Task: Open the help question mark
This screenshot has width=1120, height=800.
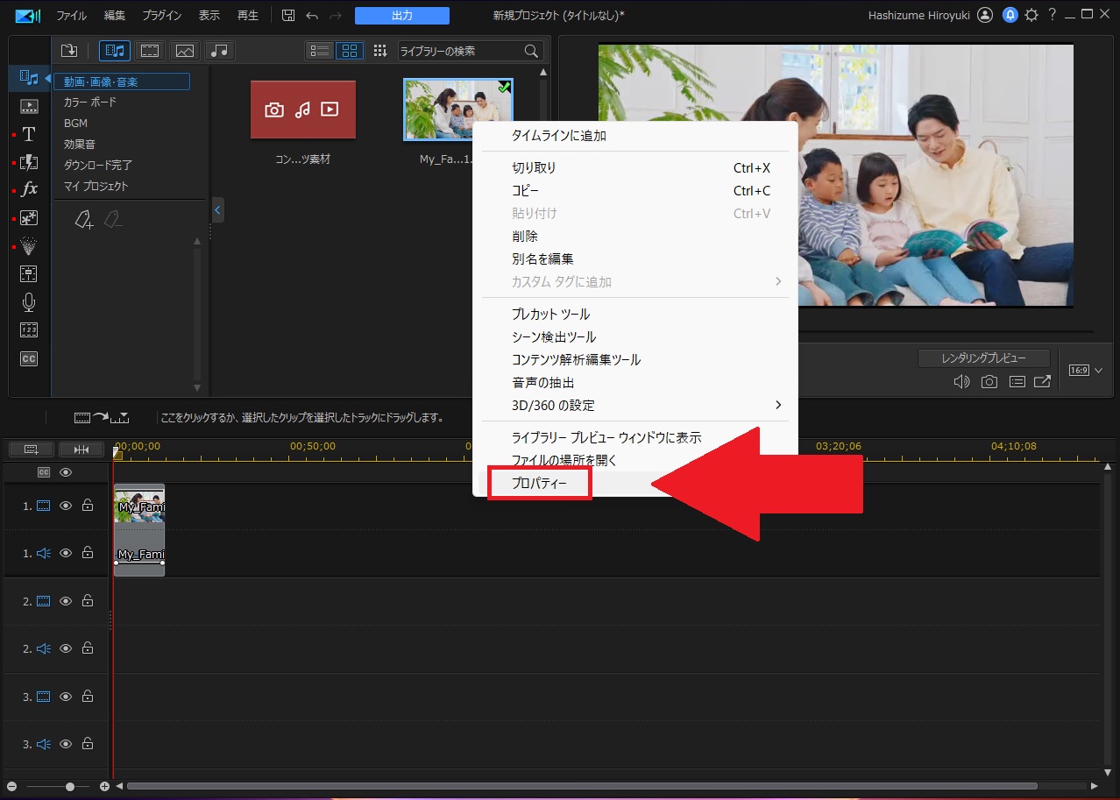Action: pos(1053,15)
